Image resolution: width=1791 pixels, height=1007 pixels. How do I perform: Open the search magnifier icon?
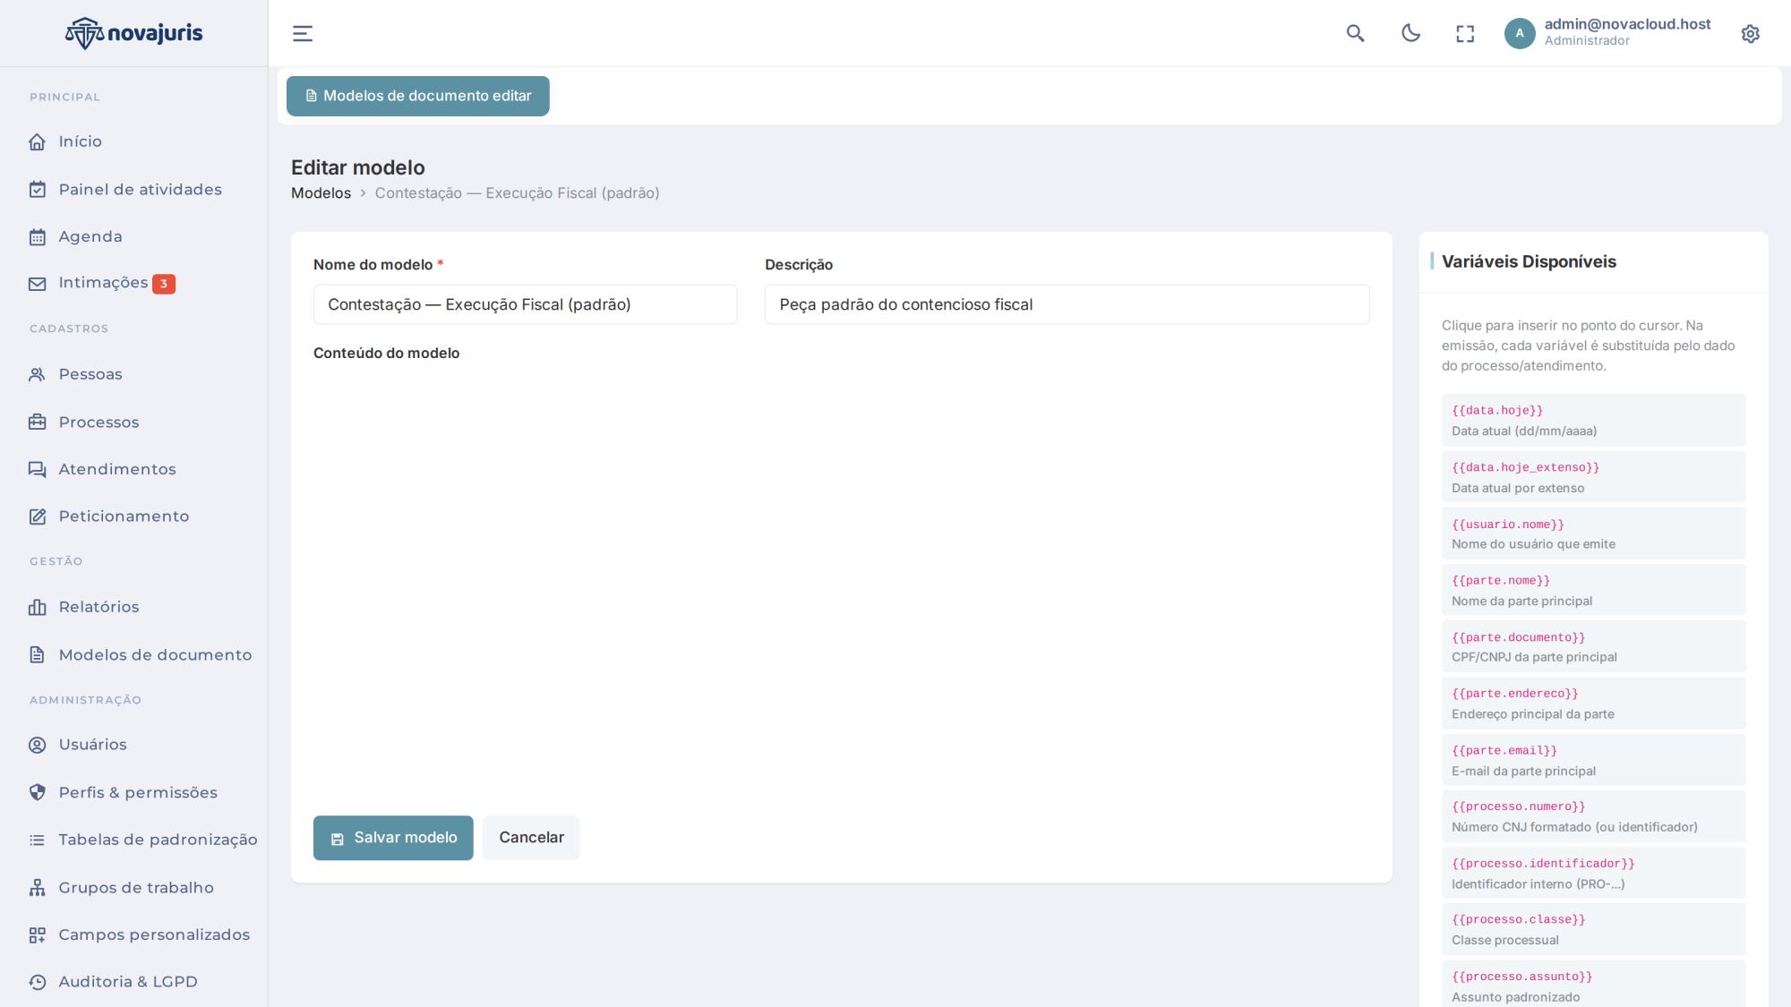point(1355,34)
